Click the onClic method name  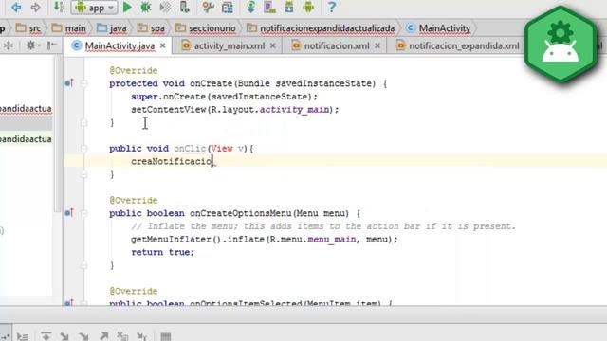190,149
